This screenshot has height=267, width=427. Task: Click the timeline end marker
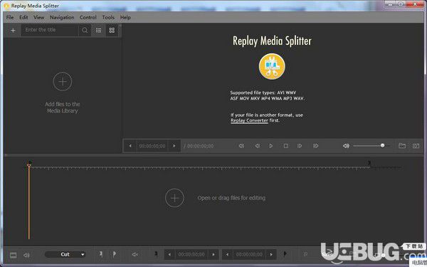point(369,163)
